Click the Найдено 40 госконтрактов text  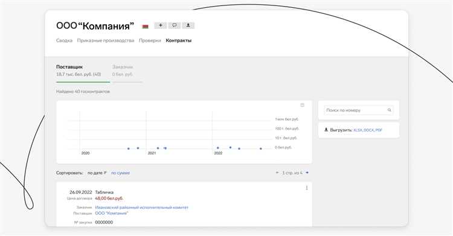[83, 91]
